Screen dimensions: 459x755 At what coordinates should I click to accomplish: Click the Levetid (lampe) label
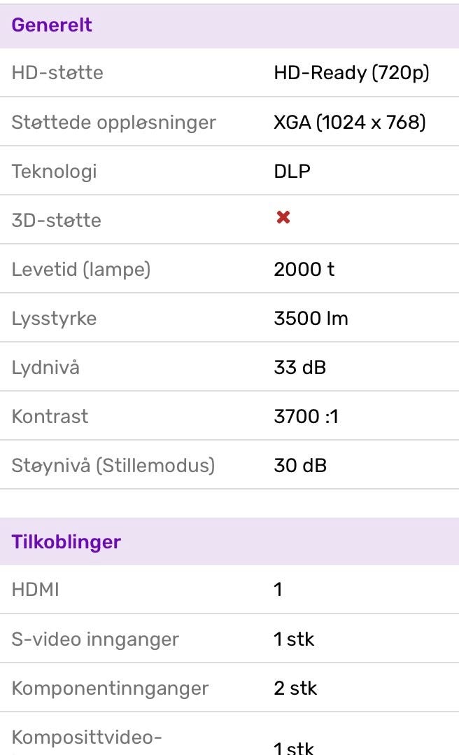coord(81,270)
